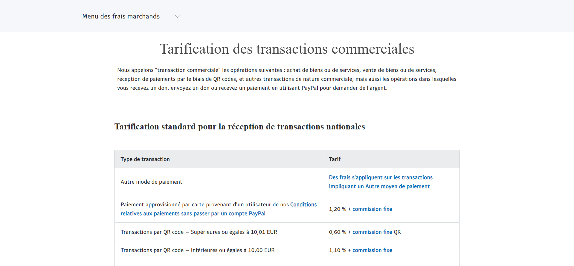
Task: Click 'commission fixe' link in the 1,20 % row
Action: pyautogui.click(x=372, y=209)
